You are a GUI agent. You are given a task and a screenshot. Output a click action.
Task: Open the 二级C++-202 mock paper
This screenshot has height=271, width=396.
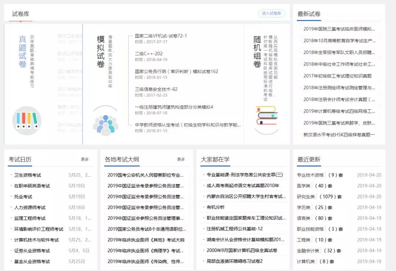click(x=149, y=54)
